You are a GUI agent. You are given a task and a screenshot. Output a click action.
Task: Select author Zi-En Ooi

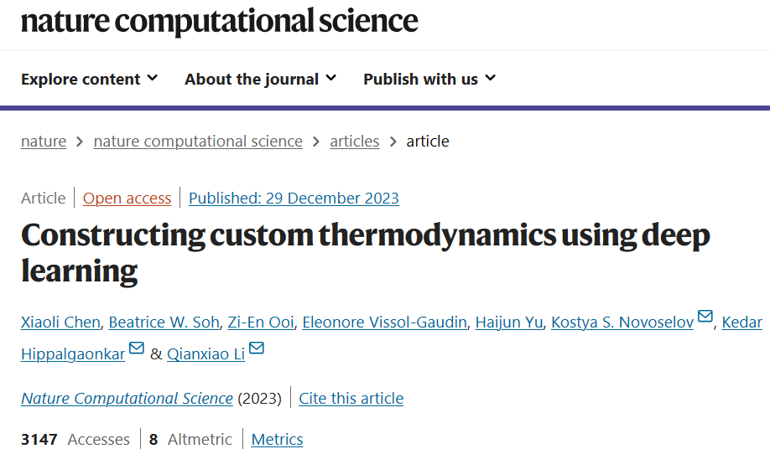(x=261, y=322)
